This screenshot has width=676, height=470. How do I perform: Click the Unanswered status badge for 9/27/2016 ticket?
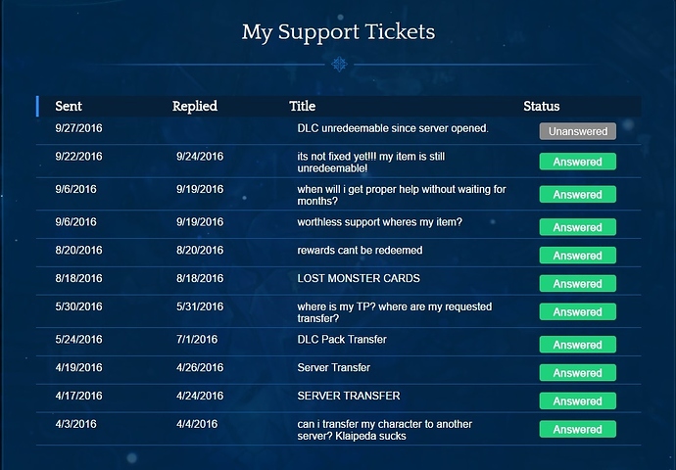[577, 130]
